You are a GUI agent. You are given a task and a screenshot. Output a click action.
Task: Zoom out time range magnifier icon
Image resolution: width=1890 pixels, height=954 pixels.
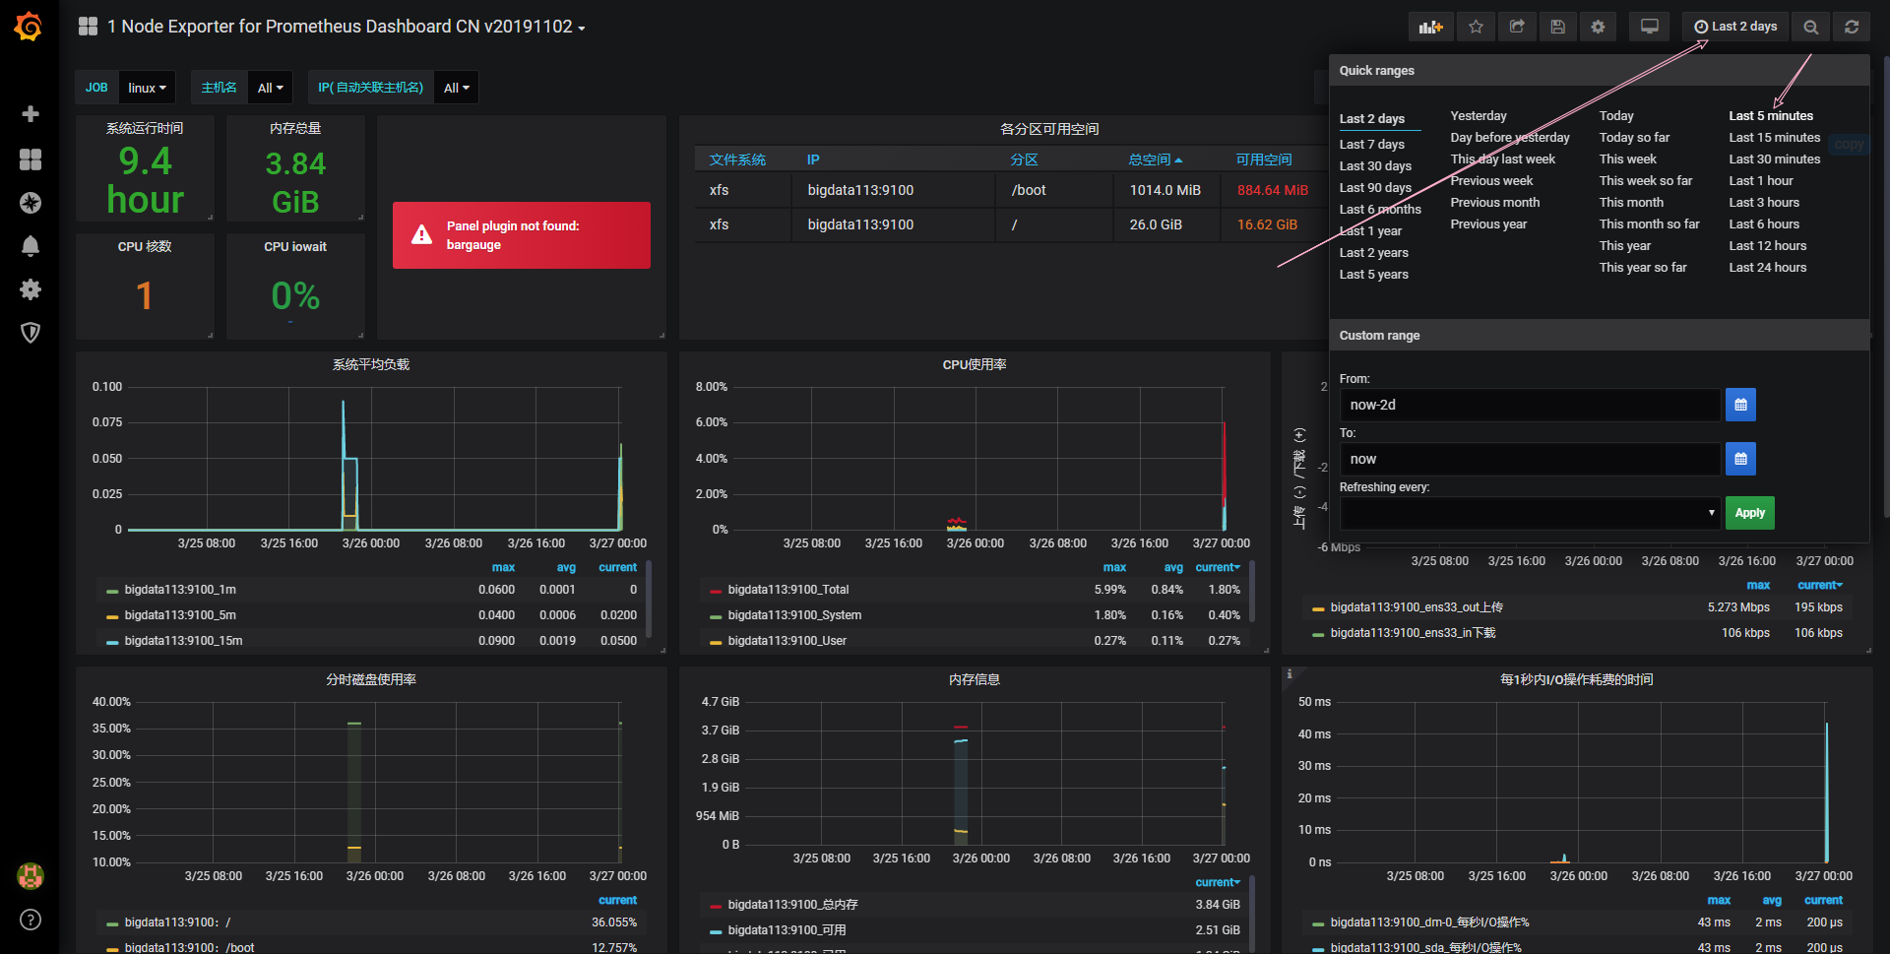tap(1810, 27)
